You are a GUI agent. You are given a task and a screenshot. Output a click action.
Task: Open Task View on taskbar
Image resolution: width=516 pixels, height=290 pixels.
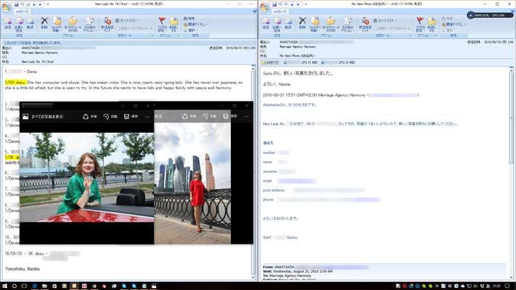[x=24, y=286]
